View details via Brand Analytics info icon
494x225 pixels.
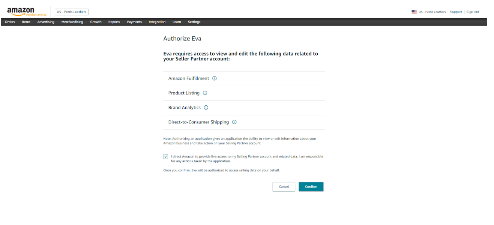click(x=206, y=107)
